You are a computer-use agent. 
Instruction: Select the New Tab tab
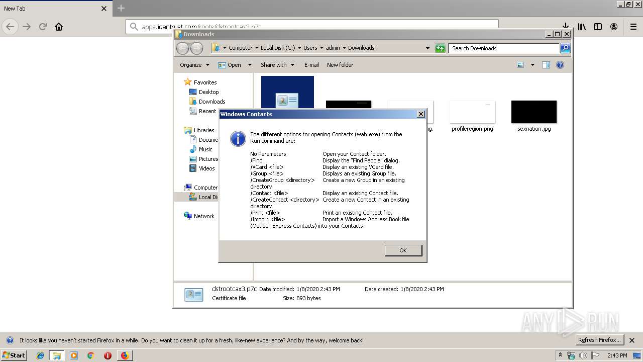pyautogui.click(x=55, y=9)
